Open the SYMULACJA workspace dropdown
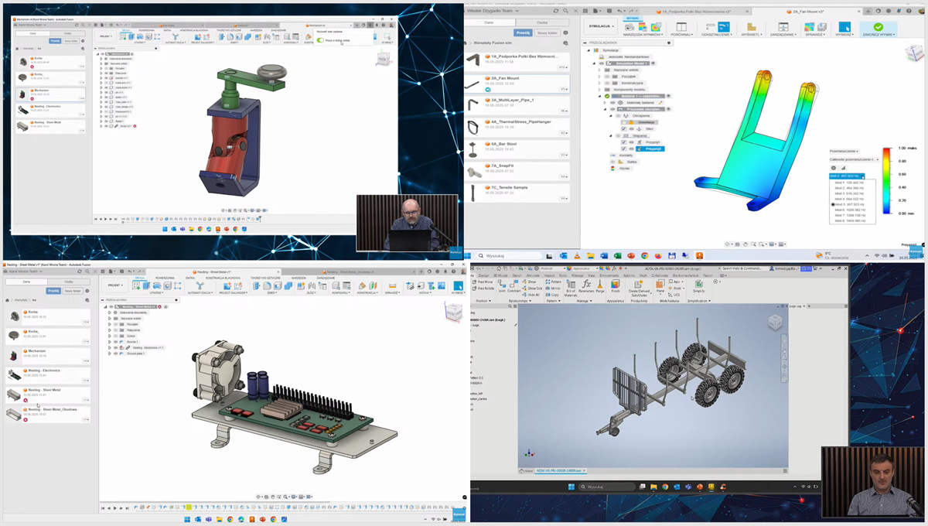The width and height of the screenshot is (928, 526). point(602,26)
